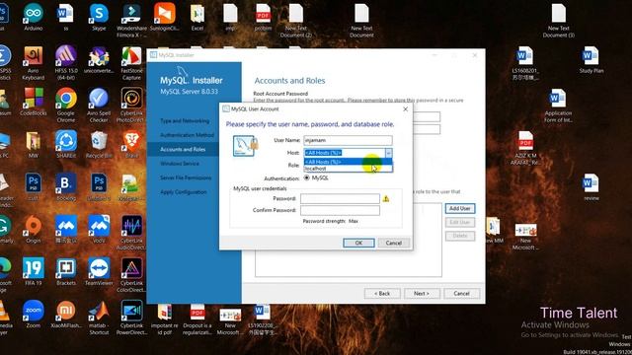Screen dimensions: 632x355
Task: Open the Study Plan Word document
Action: pos(592,59)
